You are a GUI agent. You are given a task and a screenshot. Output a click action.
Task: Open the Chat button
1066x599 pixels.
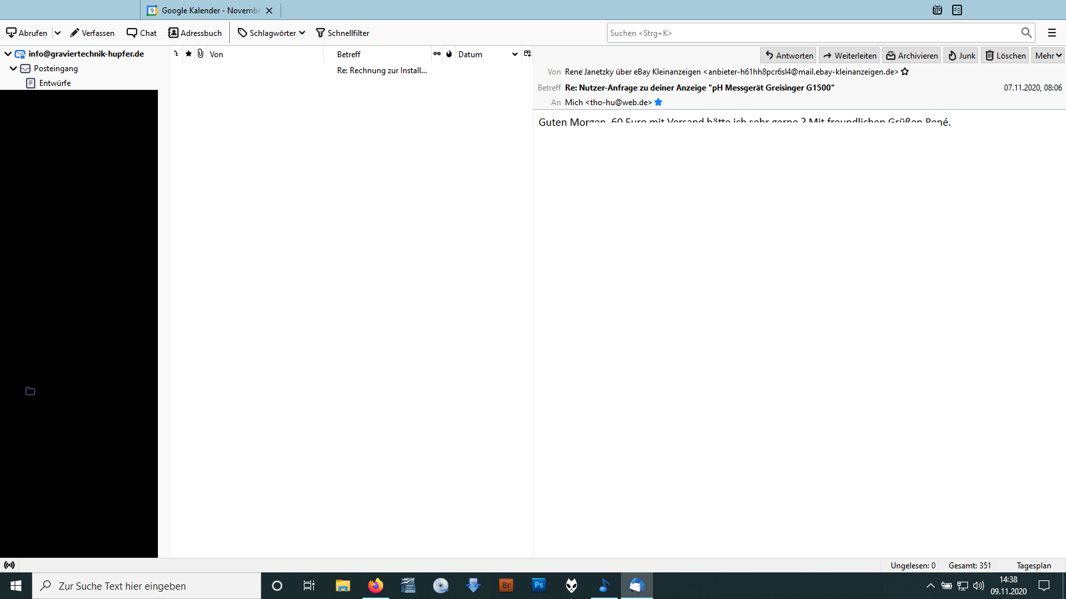142,33
